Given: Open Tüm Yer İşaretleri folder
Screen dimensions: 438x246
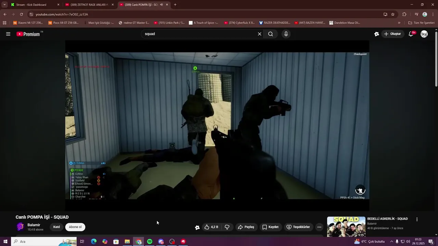Looking at the screenshot, I should pyautogui.click(x=421, y=23).
